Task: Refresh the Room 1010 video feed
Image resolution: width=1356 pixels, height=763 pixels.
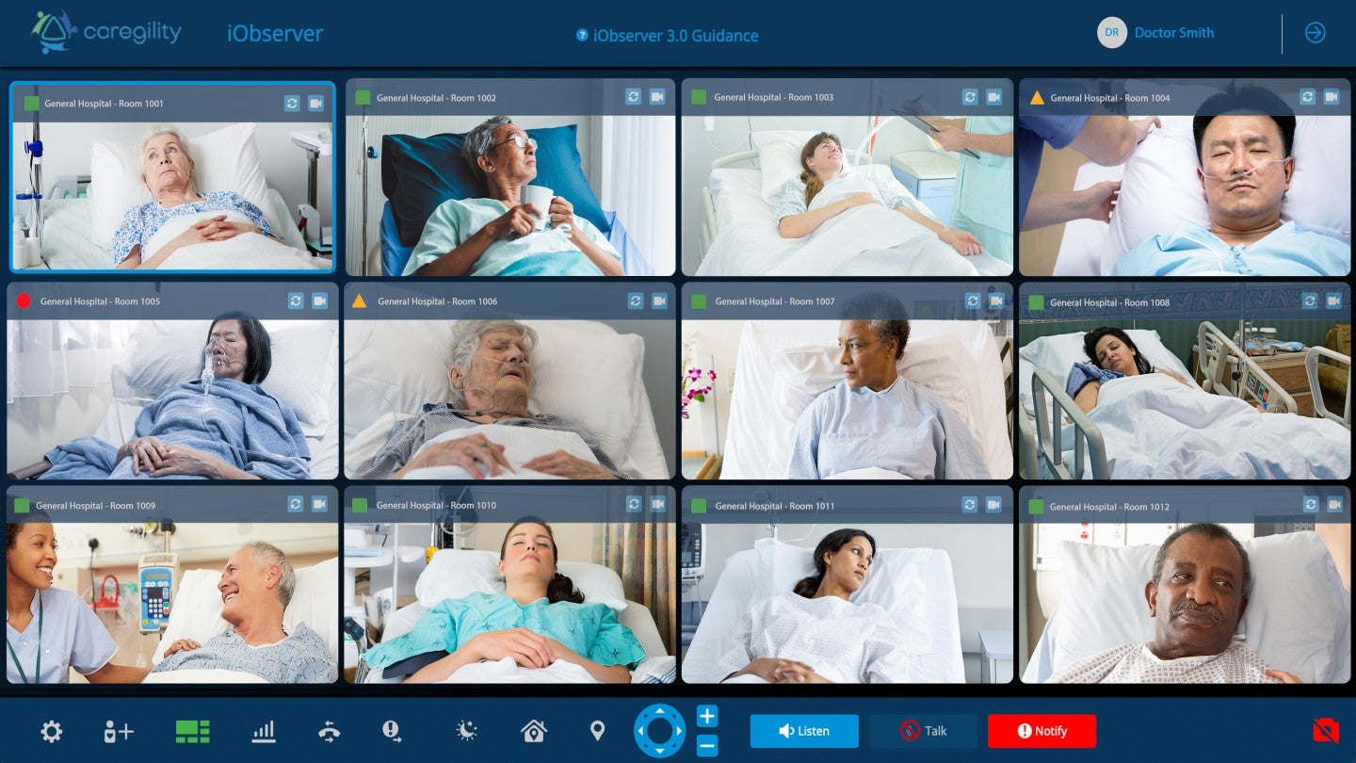Action: click(x=636, y=504)
